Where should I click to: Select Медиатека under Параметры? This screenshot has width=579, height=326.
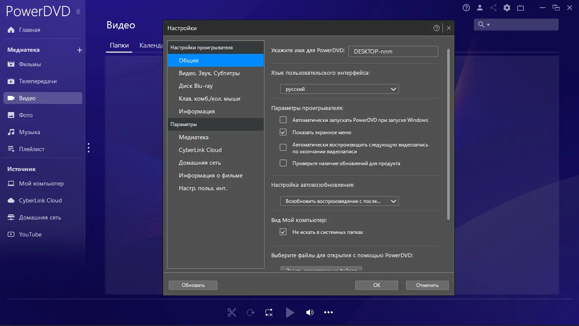(x=216, y=137)
